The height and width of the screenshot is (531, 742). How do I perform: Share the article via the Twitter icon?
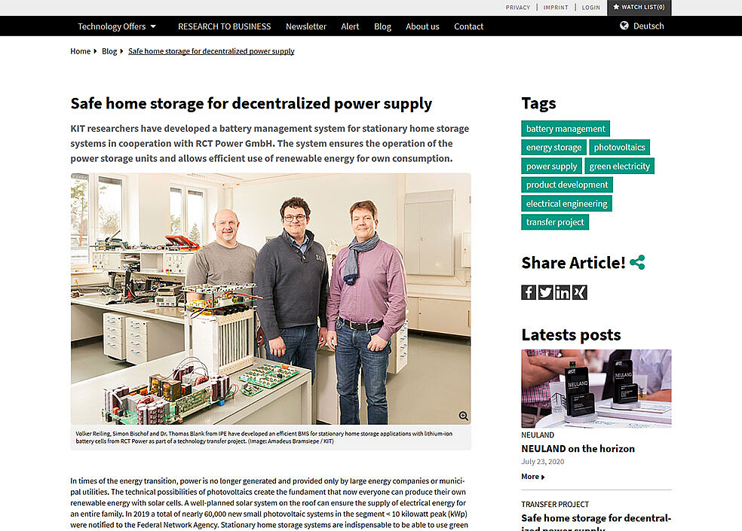tap(545, 291)
